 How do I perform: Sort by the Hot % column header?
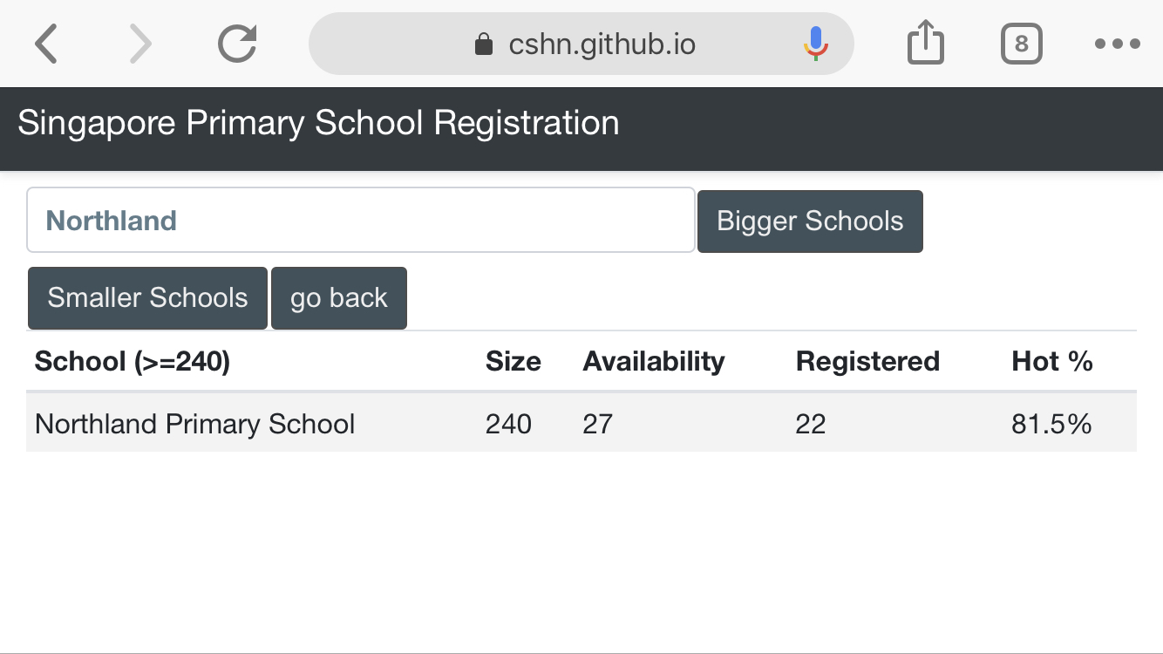tap(1051, 361)
